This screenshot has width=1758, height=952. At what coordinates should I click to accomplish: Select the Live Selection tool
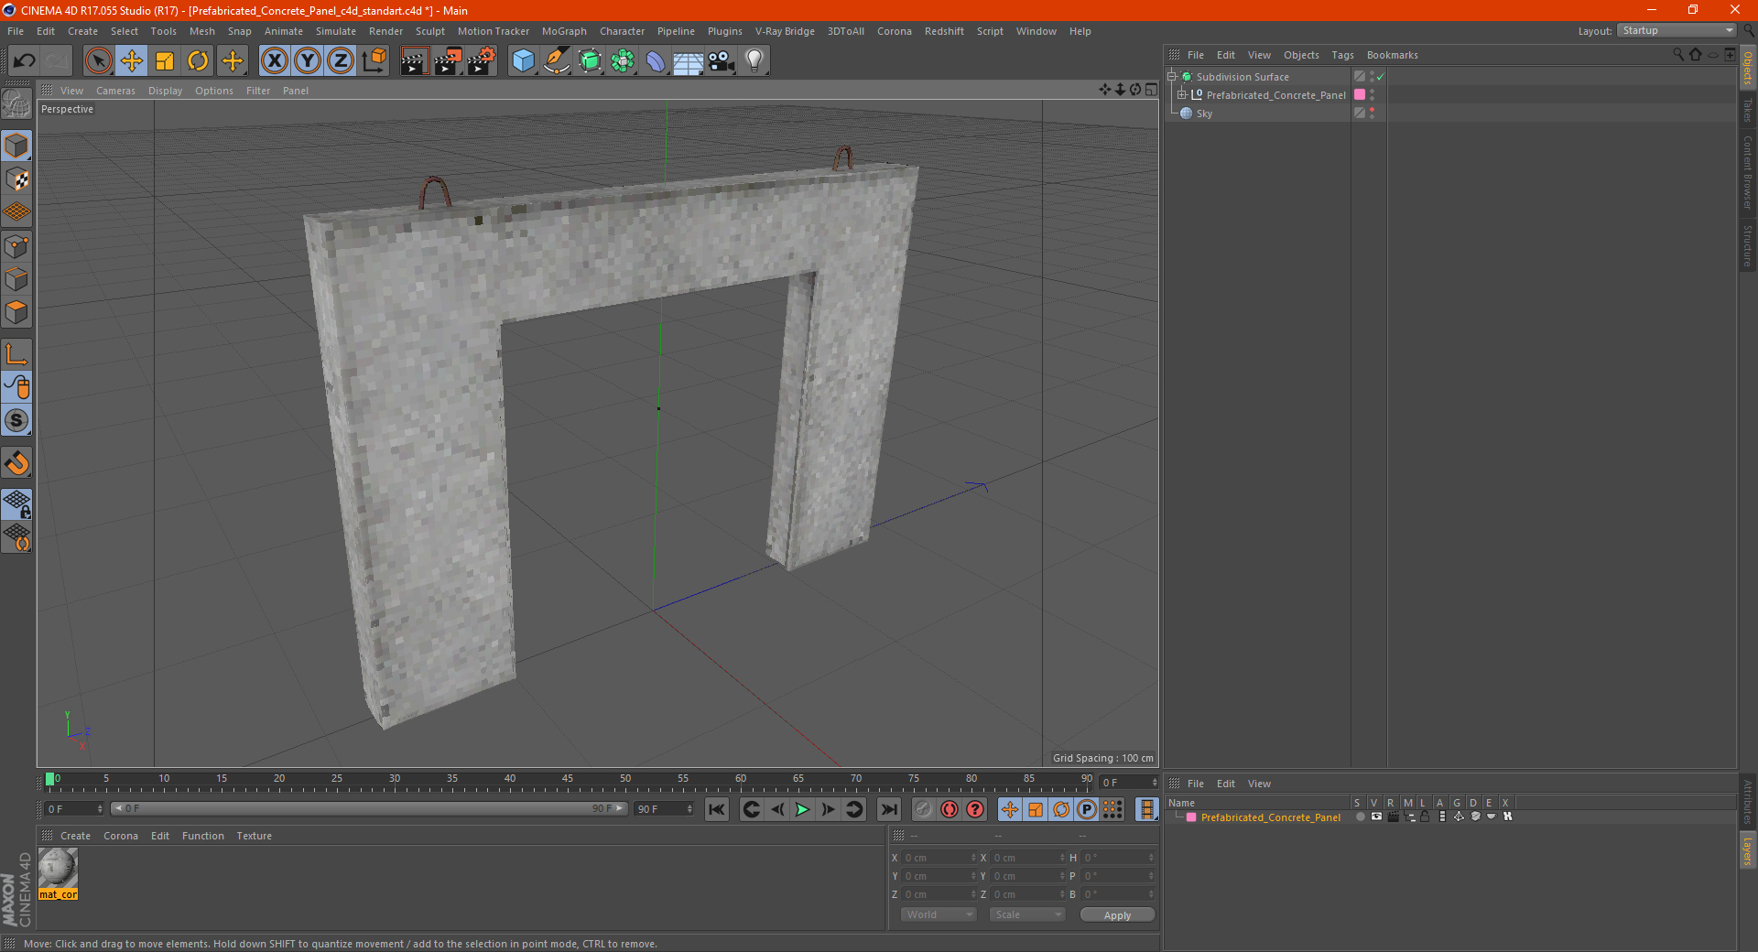coord(98,61)
